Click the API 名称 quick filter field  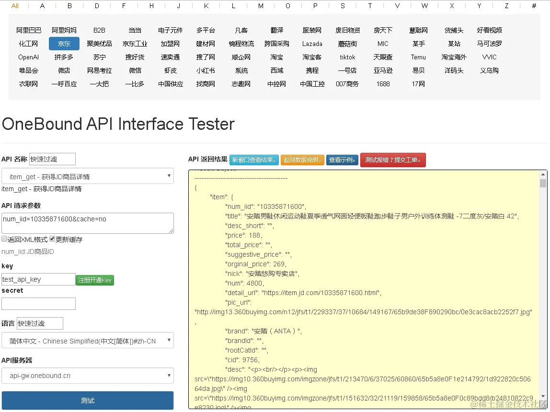coord(52,159)
